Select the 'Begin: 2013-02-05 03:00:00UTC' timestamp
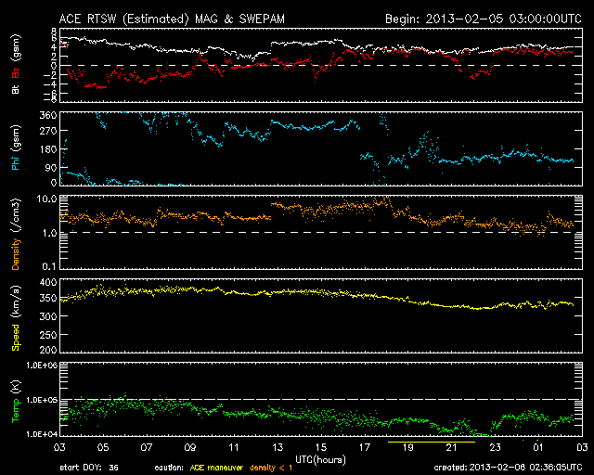Image resolution: width=594 pixels, height=475 pixels. click(x=484, y=19)
